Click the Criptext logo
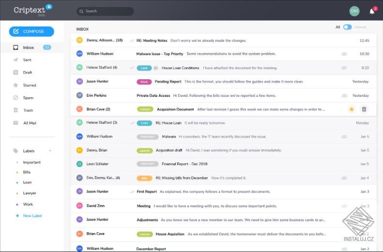This screenshot has height=252, width=383. pos(33,10)
